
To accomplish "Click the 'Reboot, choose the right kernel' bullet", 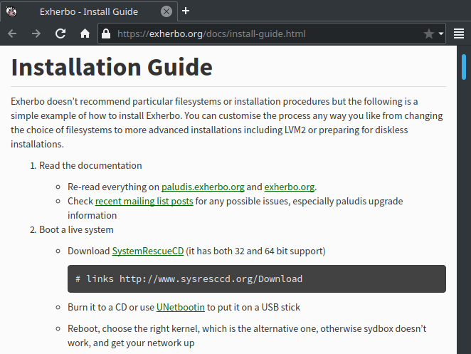I will pyautogui.click(x=247, y=335).
